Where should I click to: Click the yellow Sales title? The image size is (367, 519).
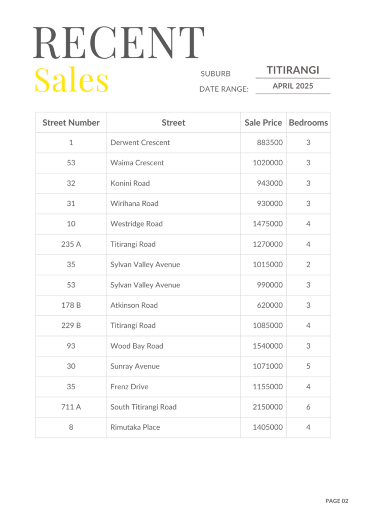pos(71,80)
